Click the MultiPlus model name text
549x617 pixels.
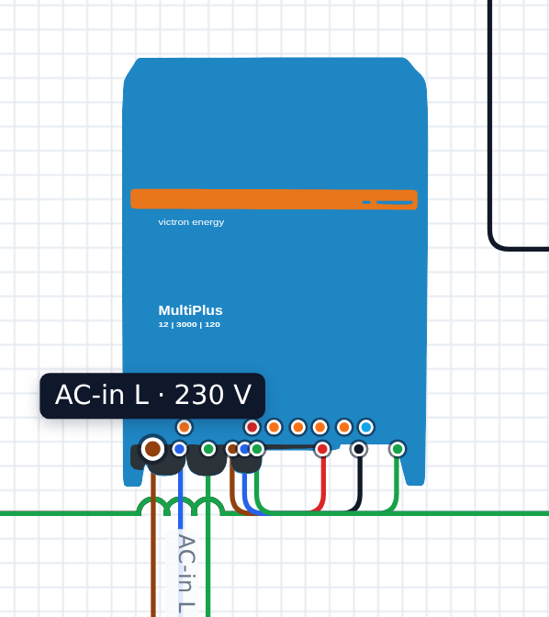(x=190, y=310)
